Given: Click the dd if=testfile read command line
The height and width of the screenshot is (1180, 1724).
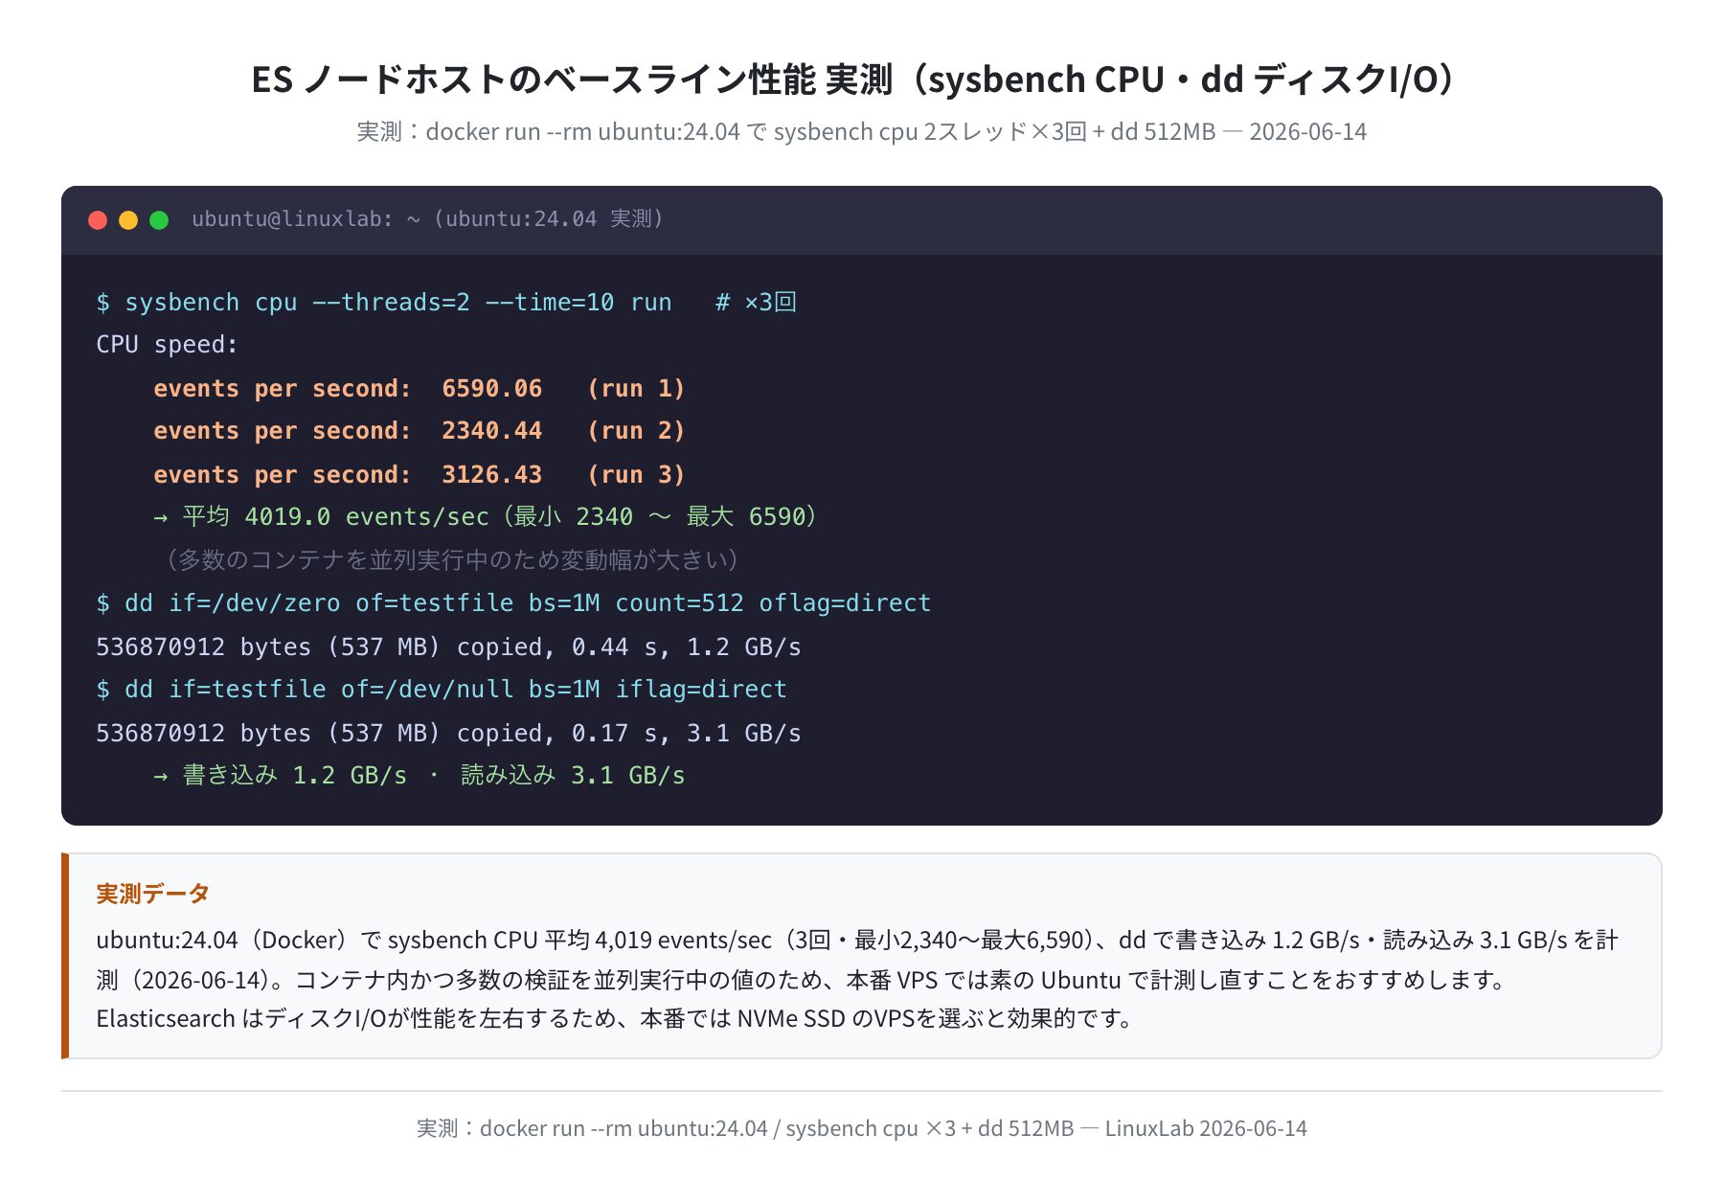Looking at the screenshot, I should pos(442,690).
